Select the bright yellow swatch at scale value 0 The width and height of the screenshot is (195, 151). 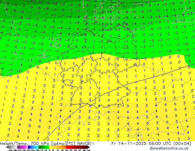point(50,147)
